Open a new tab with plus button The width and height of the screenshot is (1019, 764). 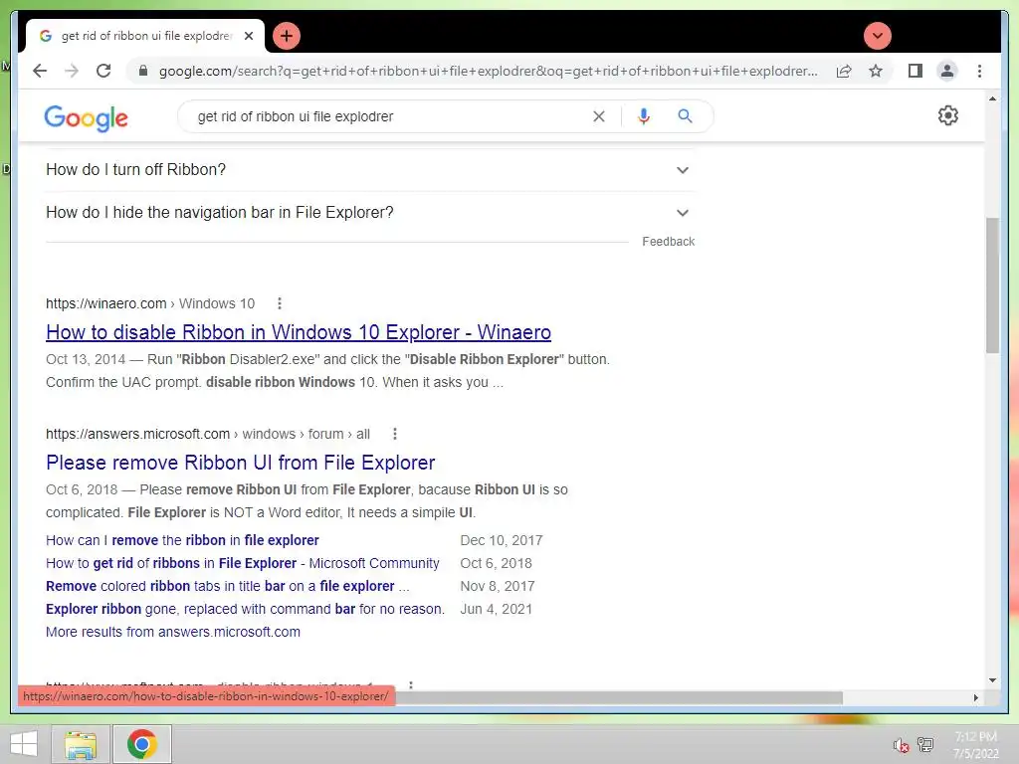(287, 36)
